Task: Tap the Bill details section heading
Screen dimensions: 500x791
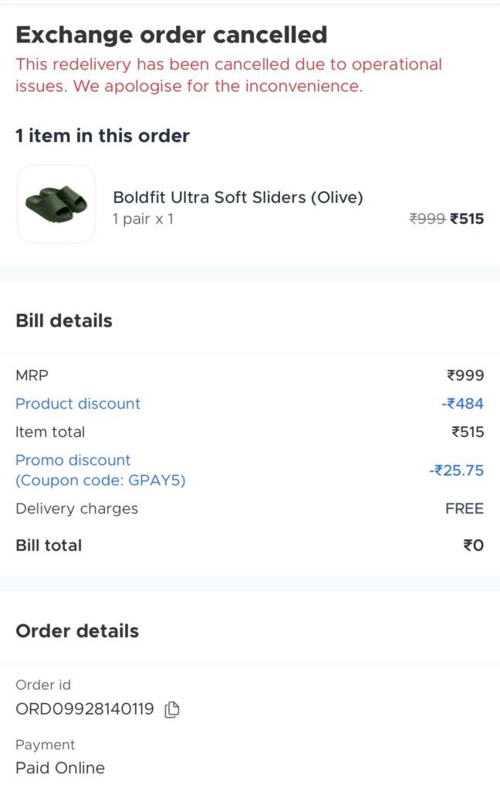Action: 64,321
